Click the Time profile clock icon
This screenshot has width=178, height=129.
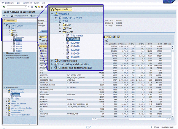9,99
